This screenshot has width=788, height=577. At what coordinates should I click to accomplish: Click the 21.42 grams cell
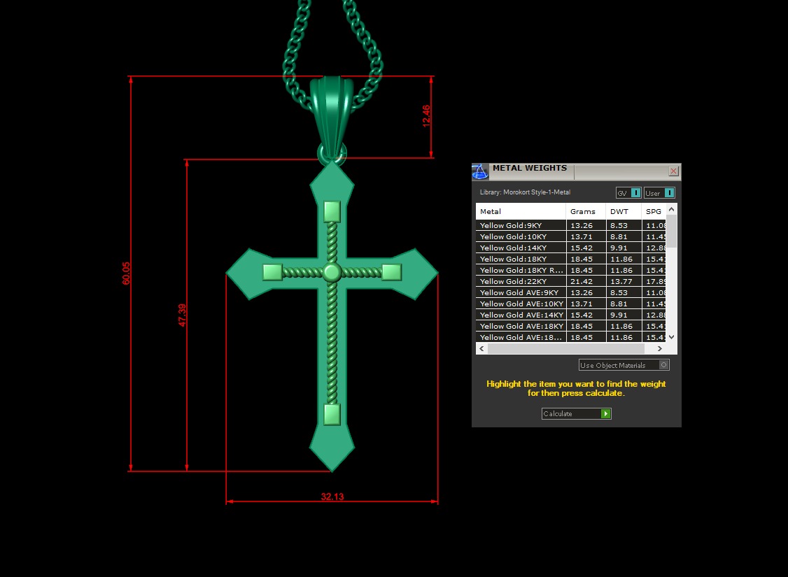coord(586,281)
